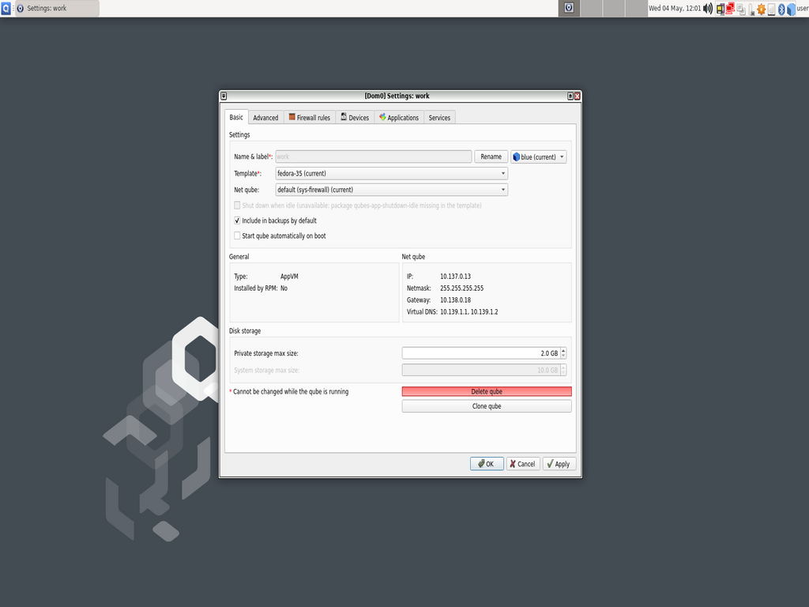Click the IP value 10.137.0.13
Viewport: 809px width, 607px height.
pos(456,277)
